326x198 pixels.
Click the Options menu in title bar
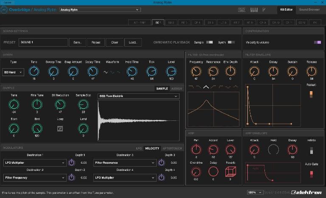pyautogui.click(x=7, y=2)
